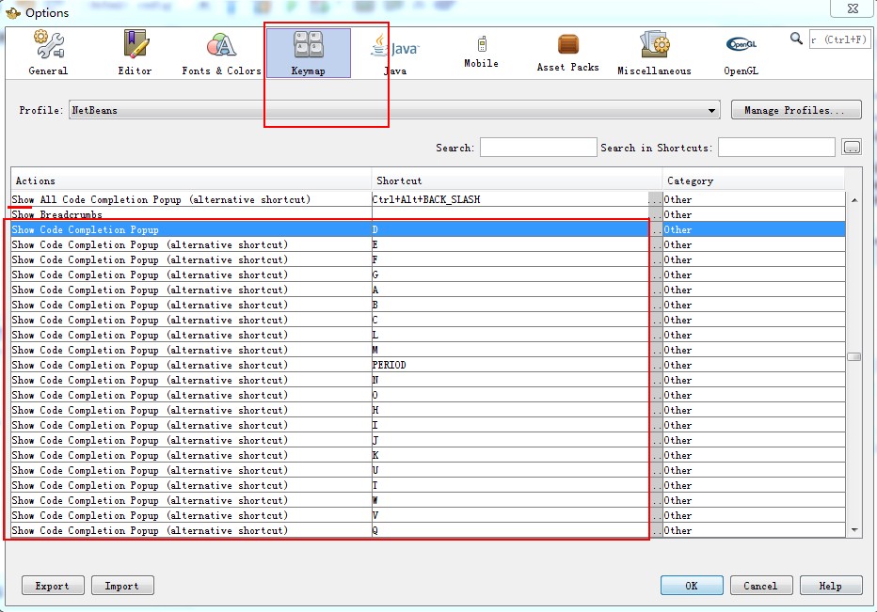Close the Options dialog window

pos(853,8)
